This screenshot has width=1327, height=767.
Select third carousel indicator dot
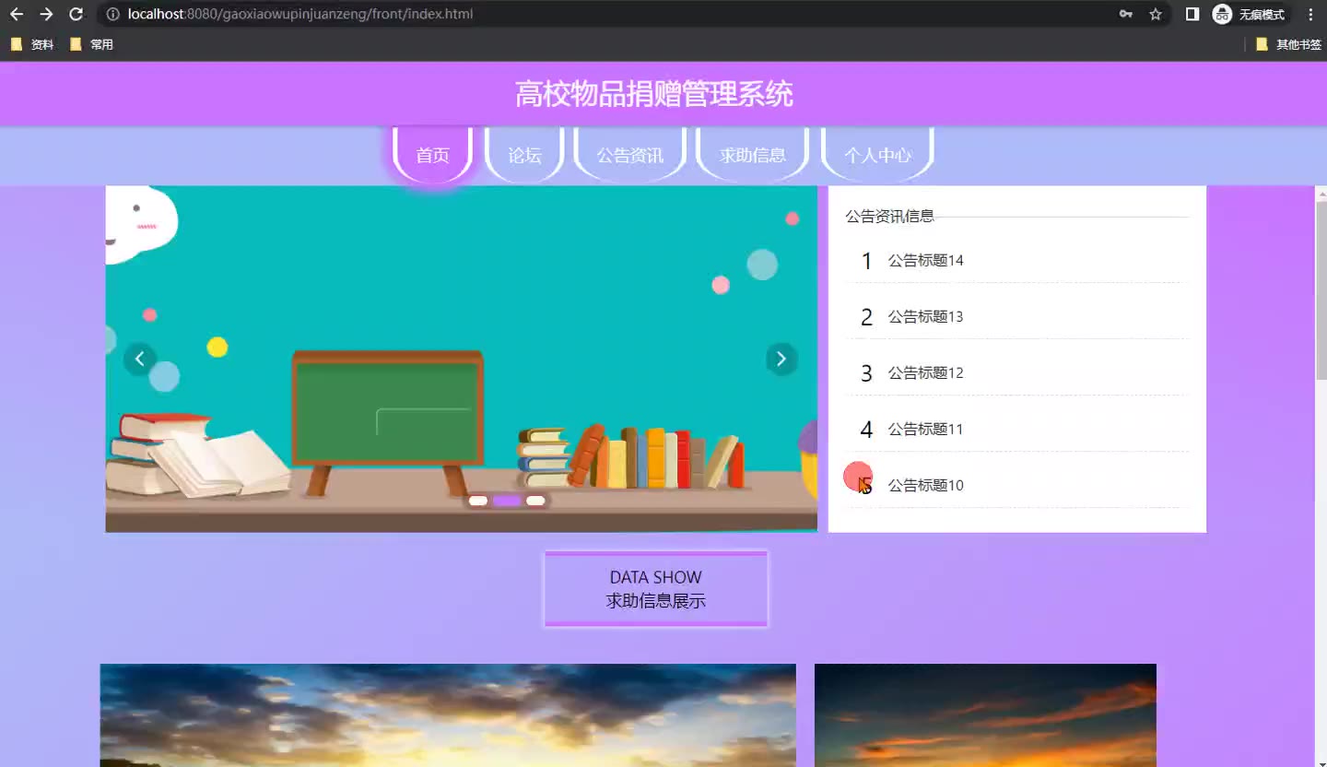[535, 501]
